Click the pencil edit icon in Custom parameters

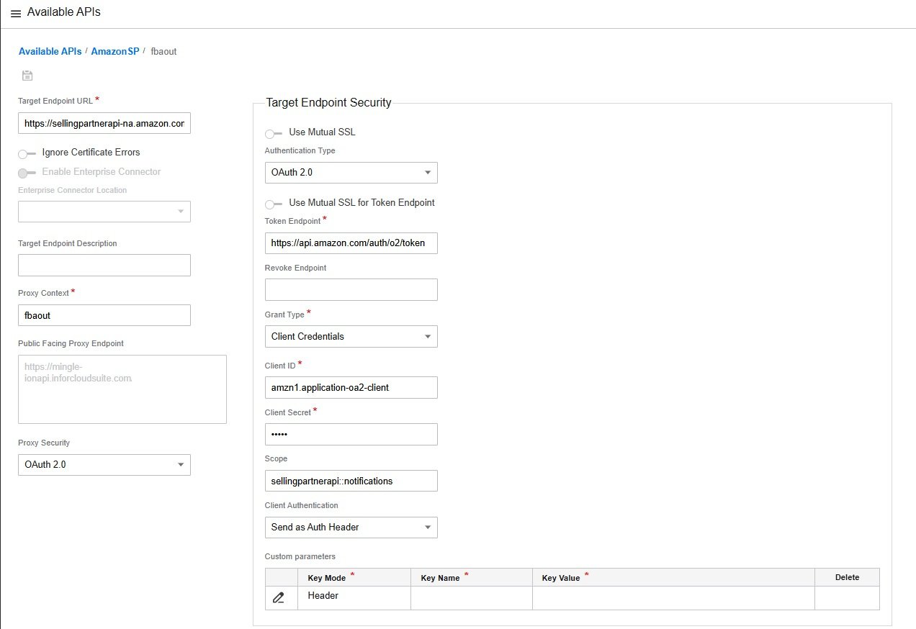[x=279, y=597]
